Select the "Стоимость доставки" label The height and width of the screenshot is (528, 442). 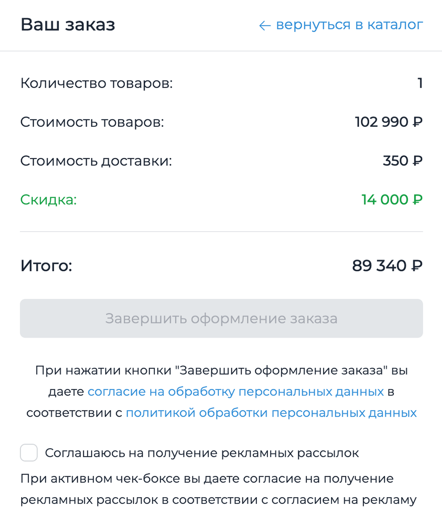96,161
